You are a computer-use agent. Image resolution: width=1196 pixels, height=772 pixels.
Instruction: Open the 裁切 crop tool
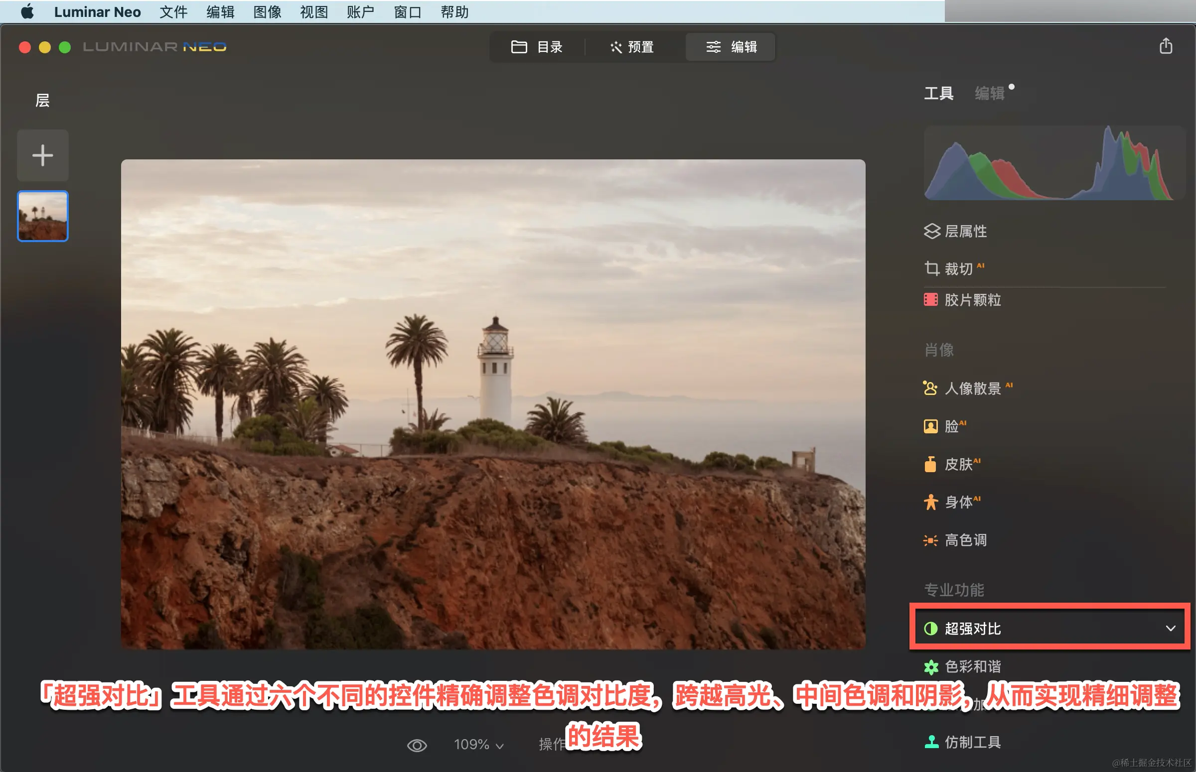click(x=958, y=268)
